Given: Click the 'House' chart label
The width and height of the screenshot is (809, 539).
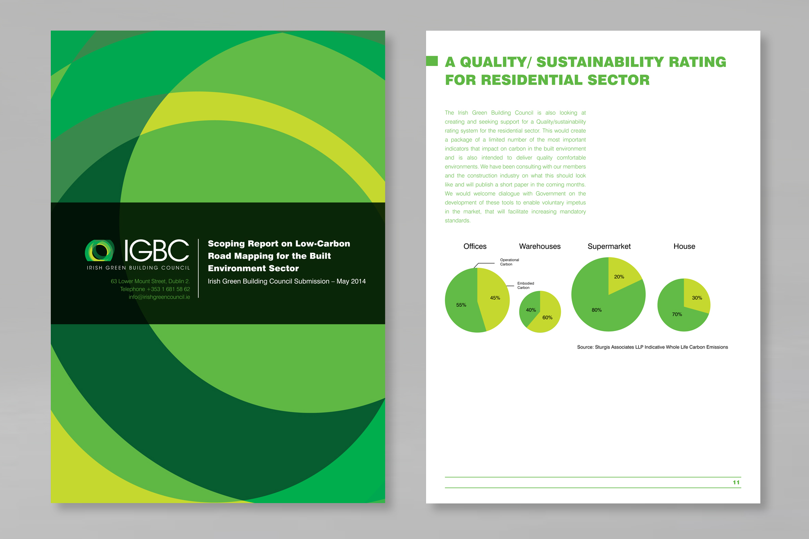Looking at the screenshot, I should point(684,246).
